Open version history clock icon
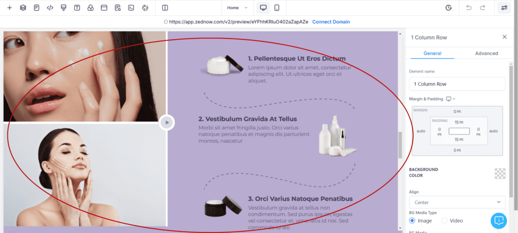 click(448, 8)
